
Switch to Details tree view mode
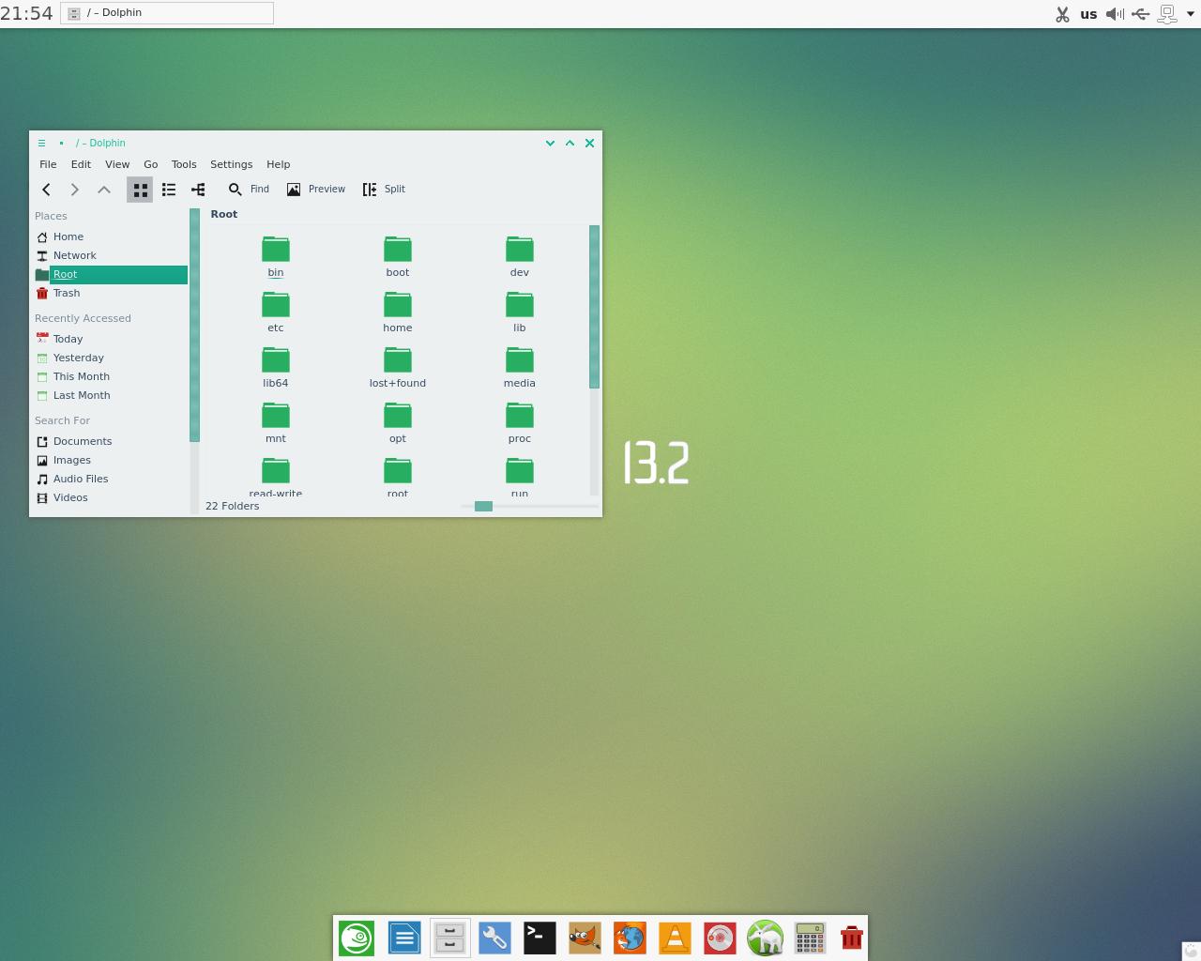point(198,190)
